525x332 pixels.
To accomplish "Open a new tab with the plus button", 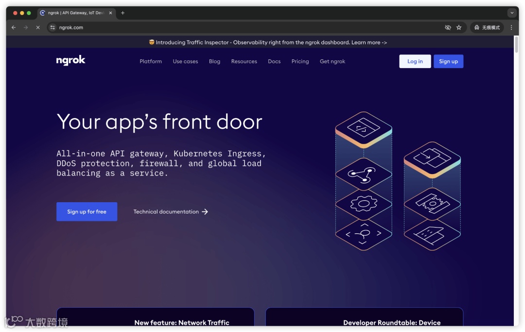I will (x=122, y=13).
